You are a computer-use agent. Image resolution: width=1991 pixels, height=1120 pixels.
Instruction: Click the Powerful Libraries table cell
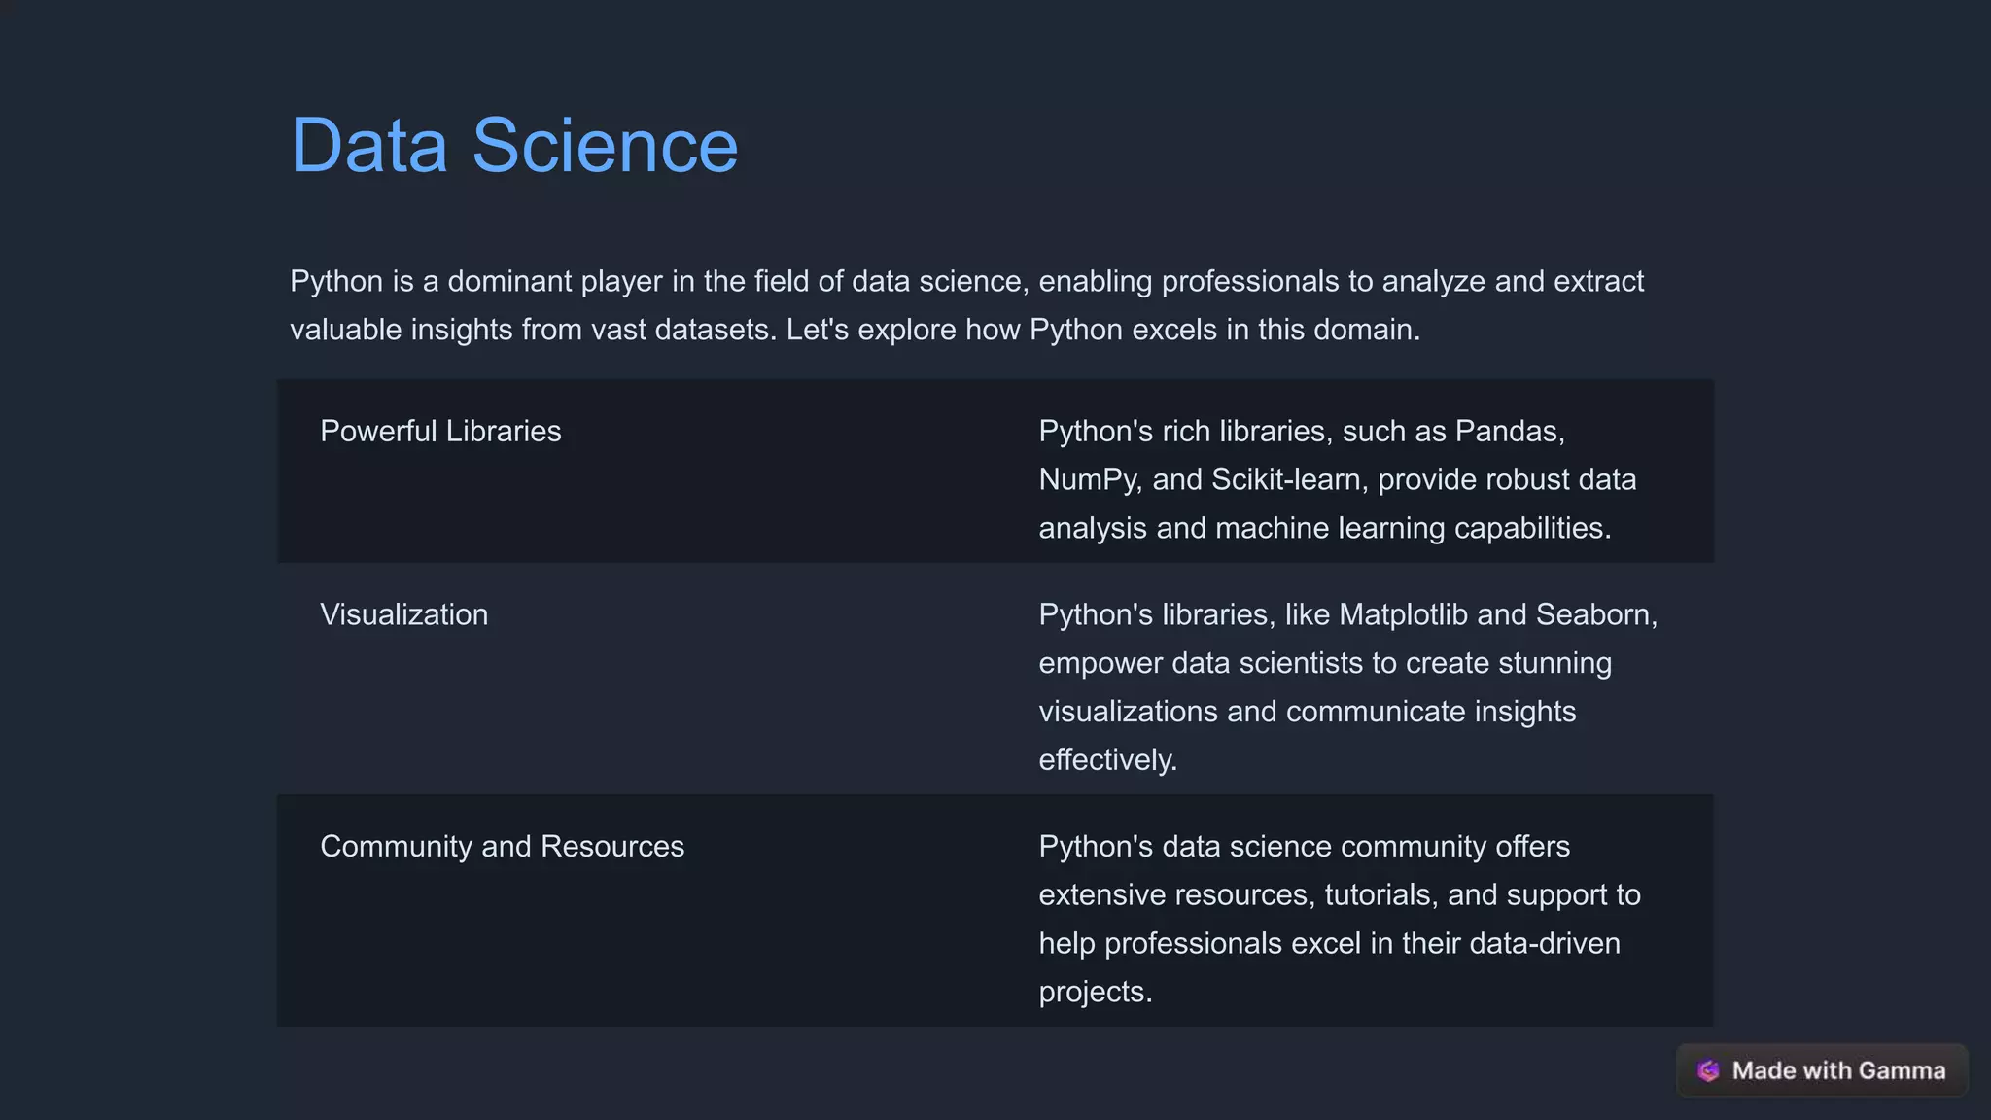pos(440,431)
